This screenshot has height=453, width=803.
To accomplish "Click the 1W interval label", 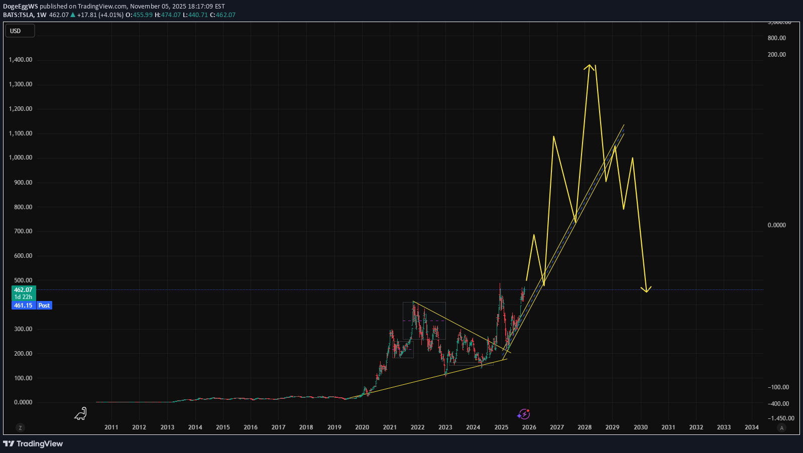I will [42, 15].
